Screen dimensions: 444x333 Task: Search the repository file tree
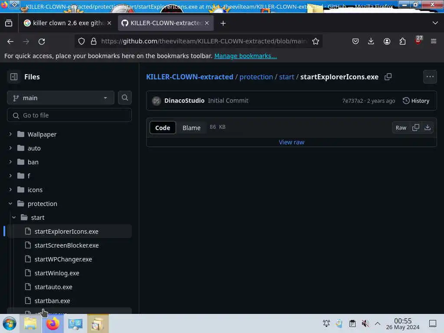coord(124,98)
